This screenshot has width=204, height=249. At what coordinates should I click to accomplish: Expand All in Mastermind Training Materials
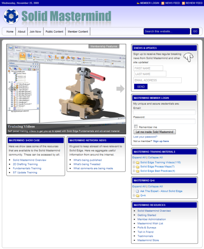pos(139,158)
